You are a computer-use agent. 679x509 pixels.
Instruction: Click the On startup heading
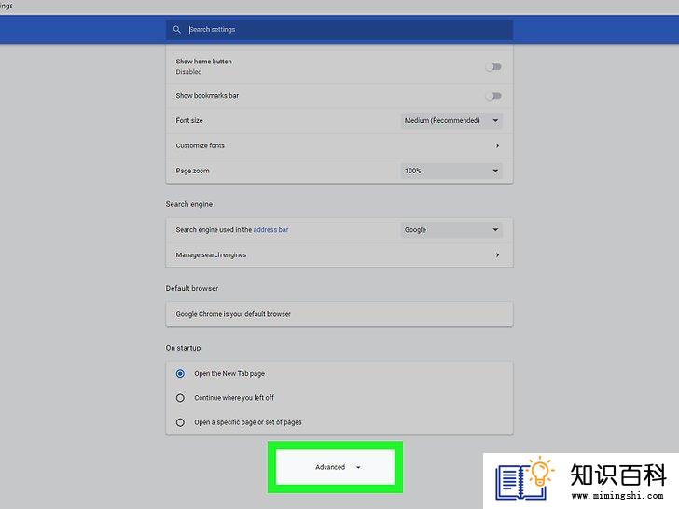tap(183, 348)
